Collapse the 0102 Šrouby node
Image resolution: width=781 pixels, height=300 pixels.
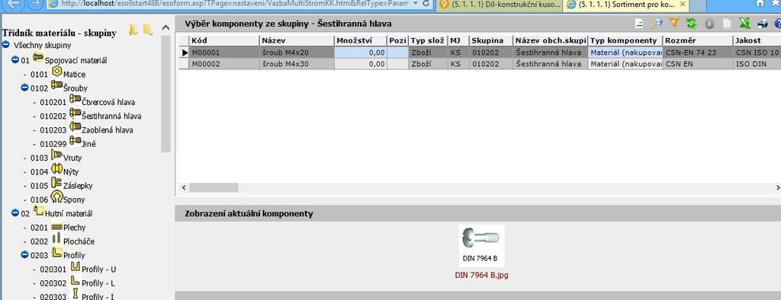24,88
